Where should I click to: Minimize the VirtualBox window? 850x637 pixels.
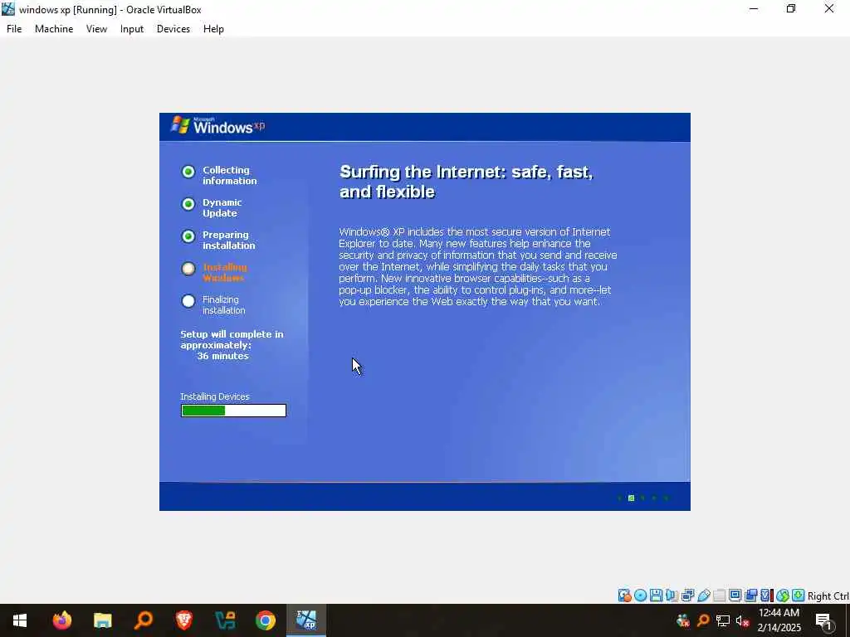click(754, 9)
